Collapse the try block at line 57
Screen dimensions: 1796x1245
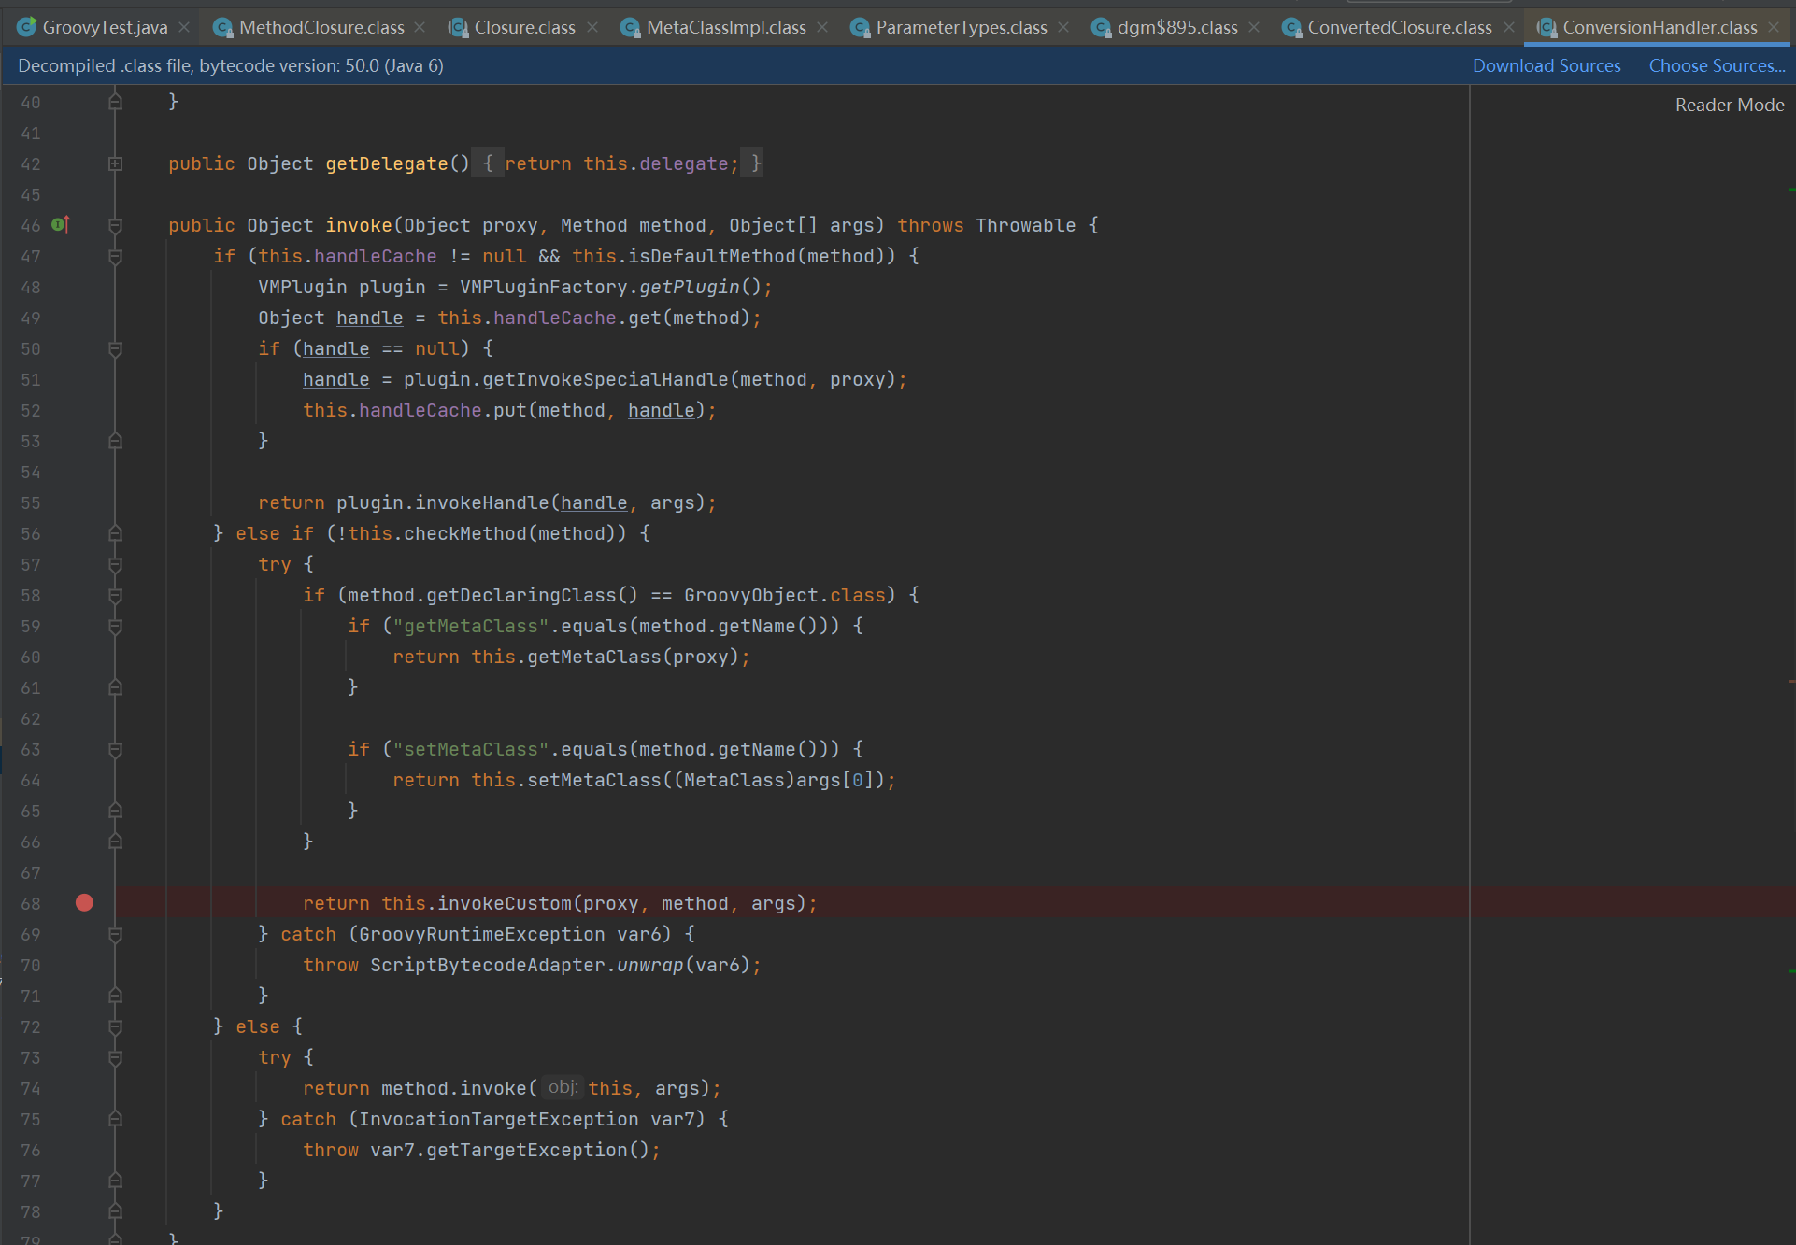115,564
